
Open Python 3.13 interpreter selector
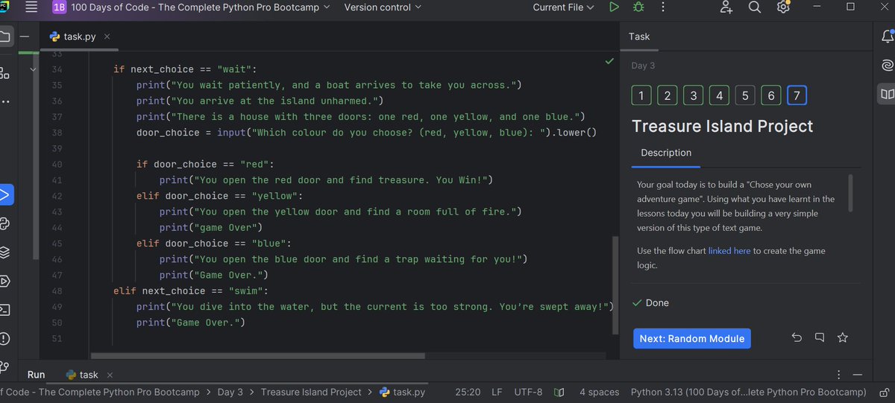(x=749, y=392)
